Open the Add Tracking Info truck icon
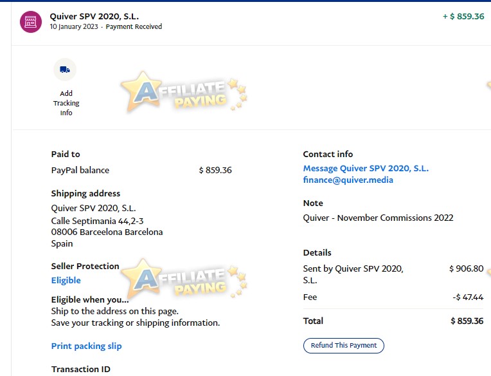This screenshot has height=376, width=491. tap(65, 70)
